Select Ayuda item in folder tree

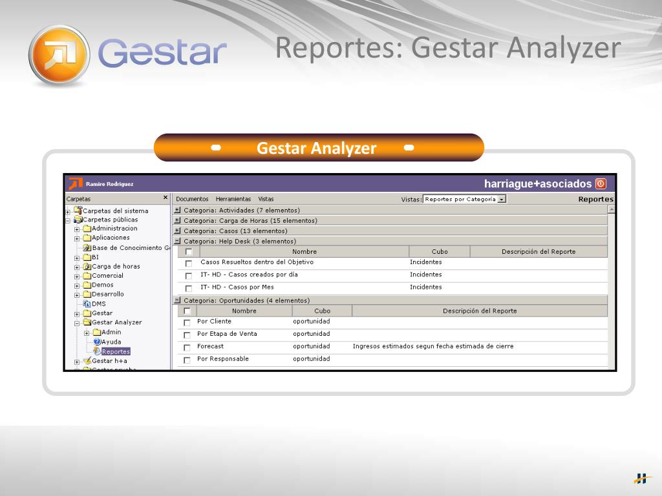(111, 342)
